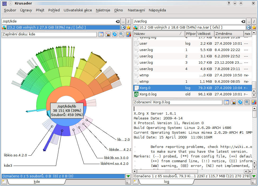Toggle the left panel popup green arrow
The height and width of the screenshot is (186, 258).
(128, 176)
